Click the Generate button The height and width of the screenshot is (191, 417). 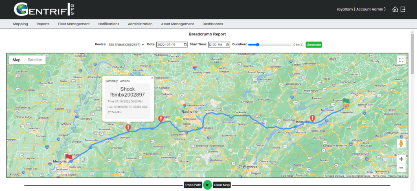point(314,45)
